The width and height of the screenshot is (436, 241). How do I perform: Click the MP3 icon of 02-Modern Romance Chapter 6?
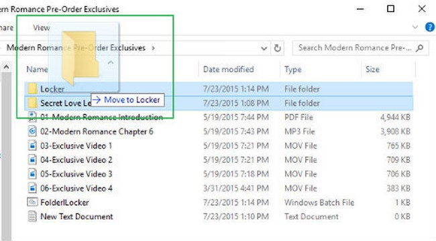tap(32, 131)
